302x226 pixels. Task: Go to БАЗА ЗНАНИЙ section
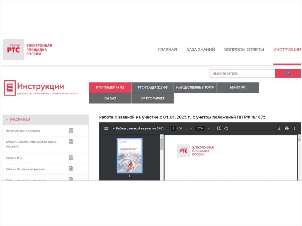click(201, 50)
